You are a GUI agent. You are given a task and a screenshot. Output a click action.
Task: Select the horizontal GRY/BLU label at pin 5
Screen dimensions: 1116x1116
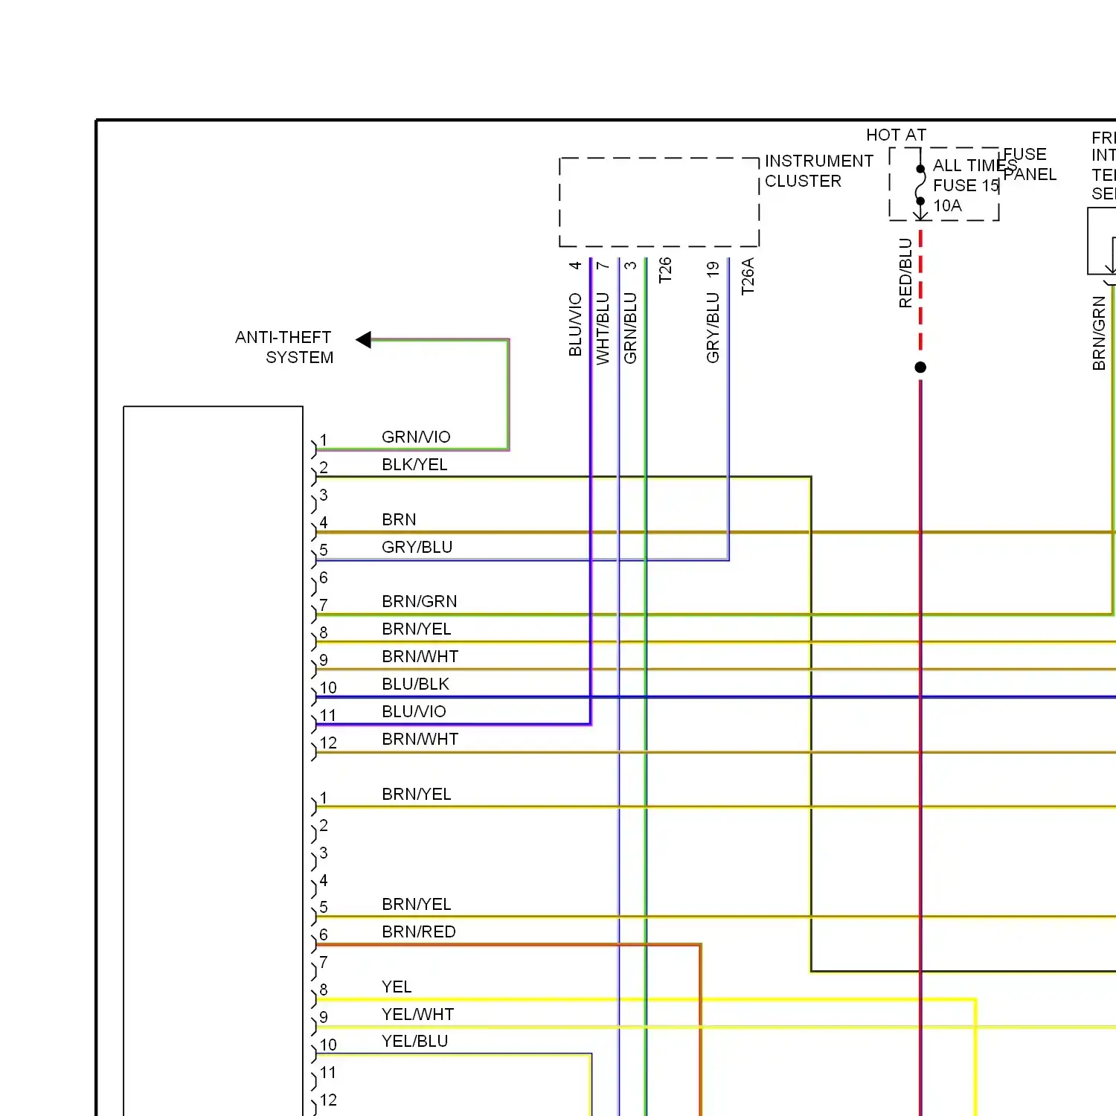pos(417,547)
